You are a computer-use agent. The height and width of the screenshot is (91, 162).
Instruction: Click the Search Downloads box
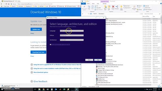pyautogui.click(x=152, y=14)
